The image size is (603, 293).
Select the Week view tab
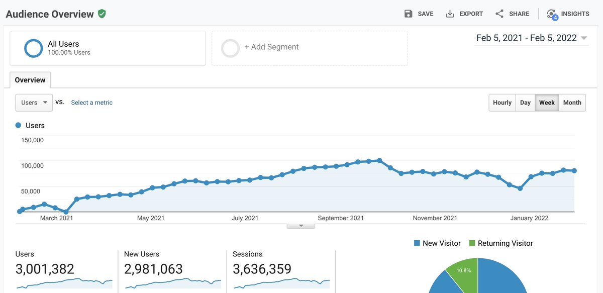tap(547, 103)
